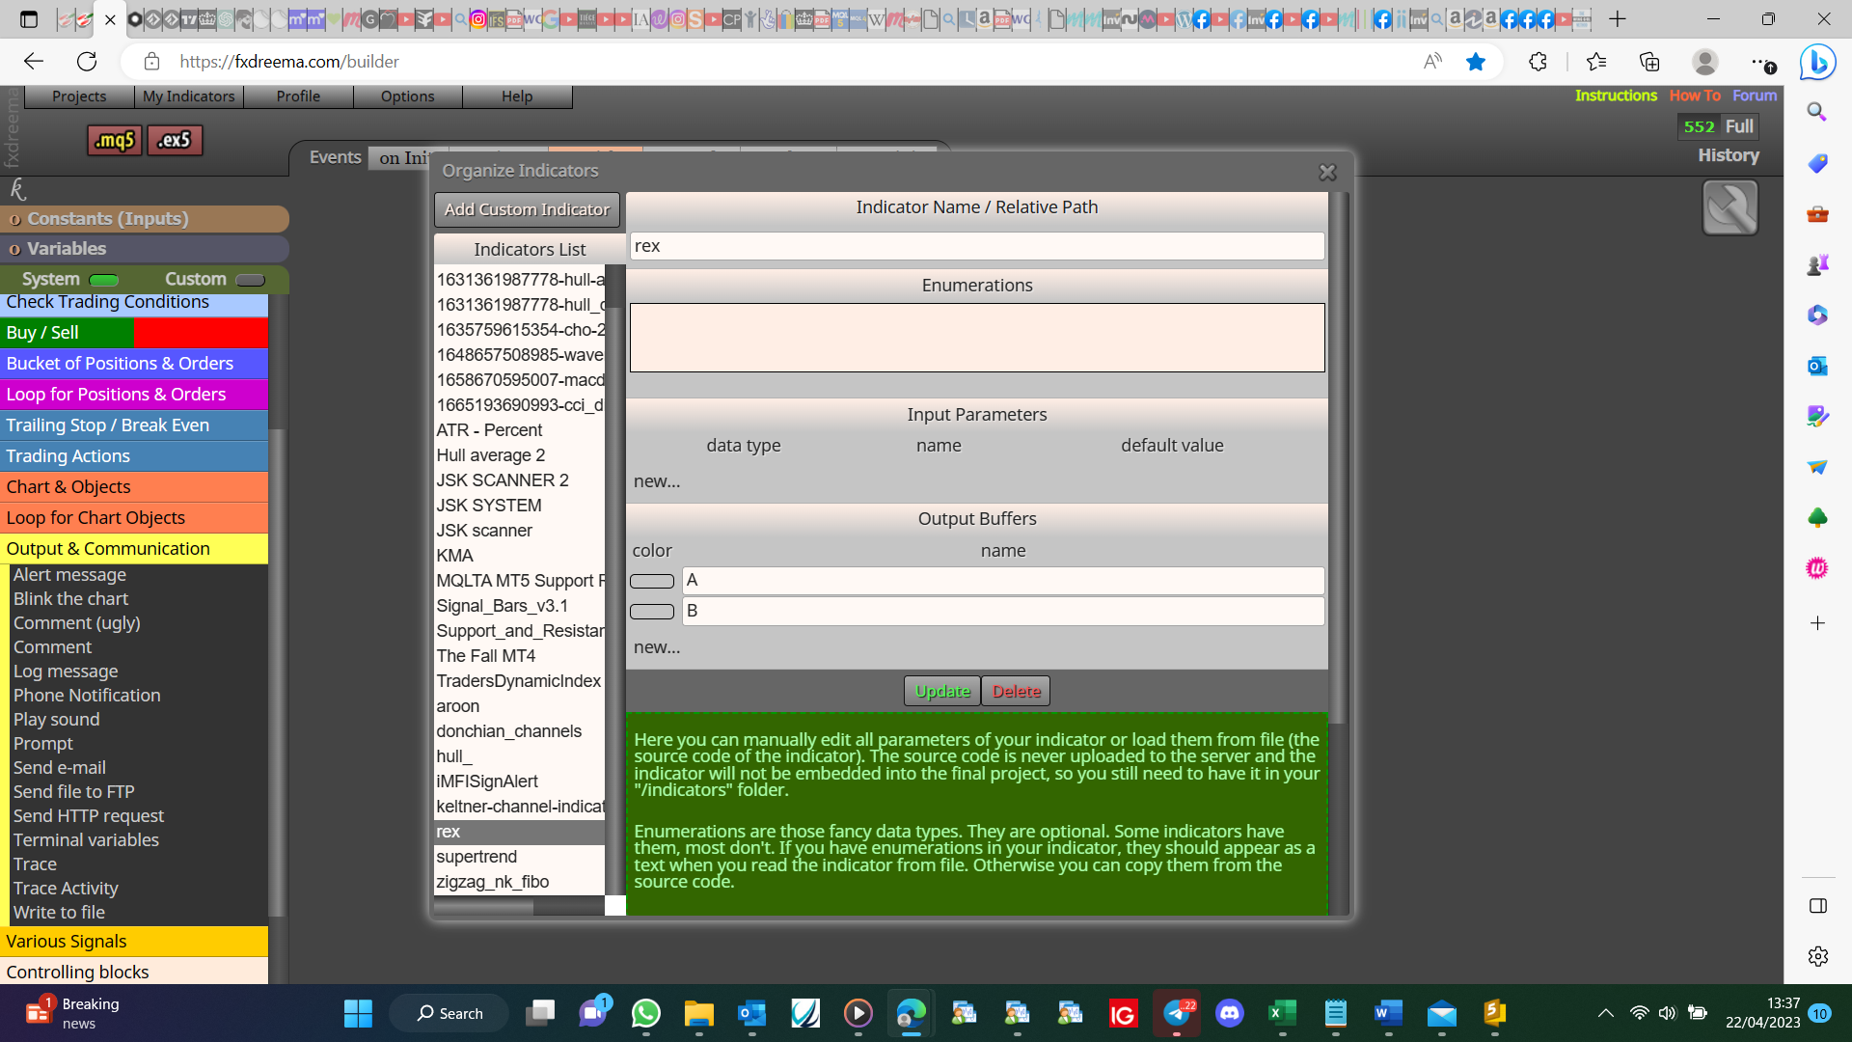This screenshot has height=1042, width=1852.
Task: Click the Delete indicator button
Action: point(1017,691)
